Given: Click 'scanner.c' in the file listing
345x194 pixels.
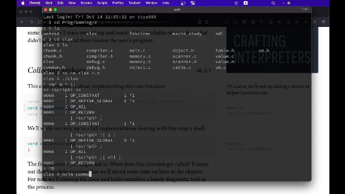Looking at the screenshot, I should pos(184,56).
